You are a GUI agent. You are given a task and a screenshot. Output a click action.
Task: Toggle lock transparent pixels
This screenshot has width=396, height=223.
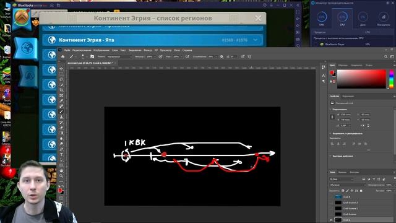coord(343,191)
